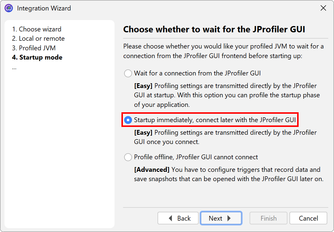Open step "2. Local or remote"
The image size is (334, 232).
coord(38,39)
